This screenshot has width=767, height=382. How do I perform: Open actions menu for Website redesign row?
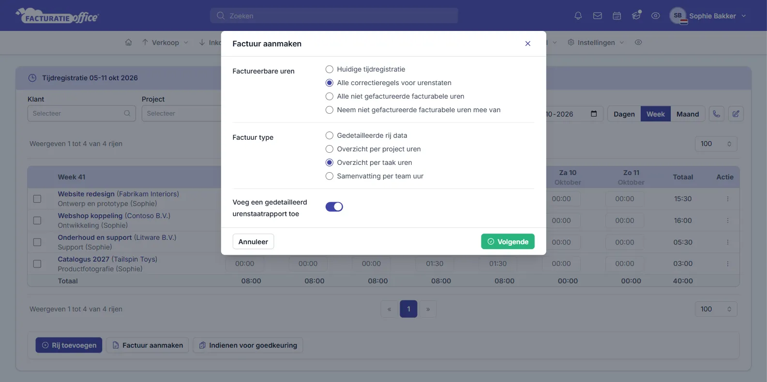[727, 199]
